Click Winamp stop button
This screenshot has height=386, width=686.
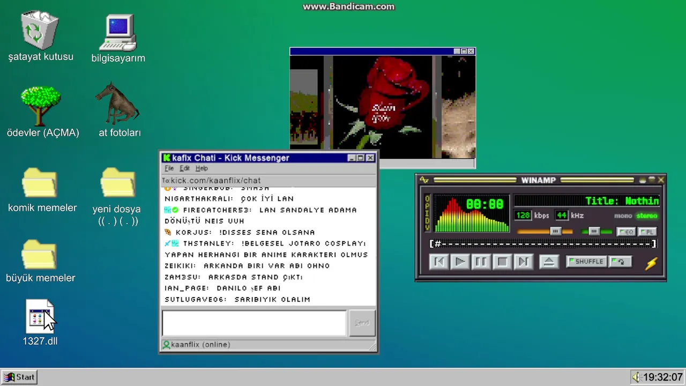(x=502, y=262)
